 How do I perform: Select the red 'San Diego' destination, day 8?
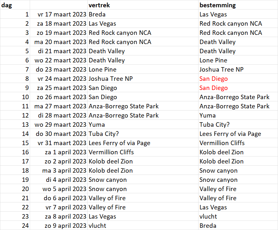[x=213, y=79]
